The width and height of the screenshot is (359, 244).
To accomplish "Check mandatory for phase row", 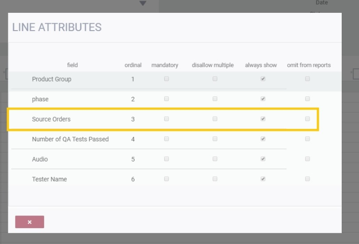I will point(167,99).
